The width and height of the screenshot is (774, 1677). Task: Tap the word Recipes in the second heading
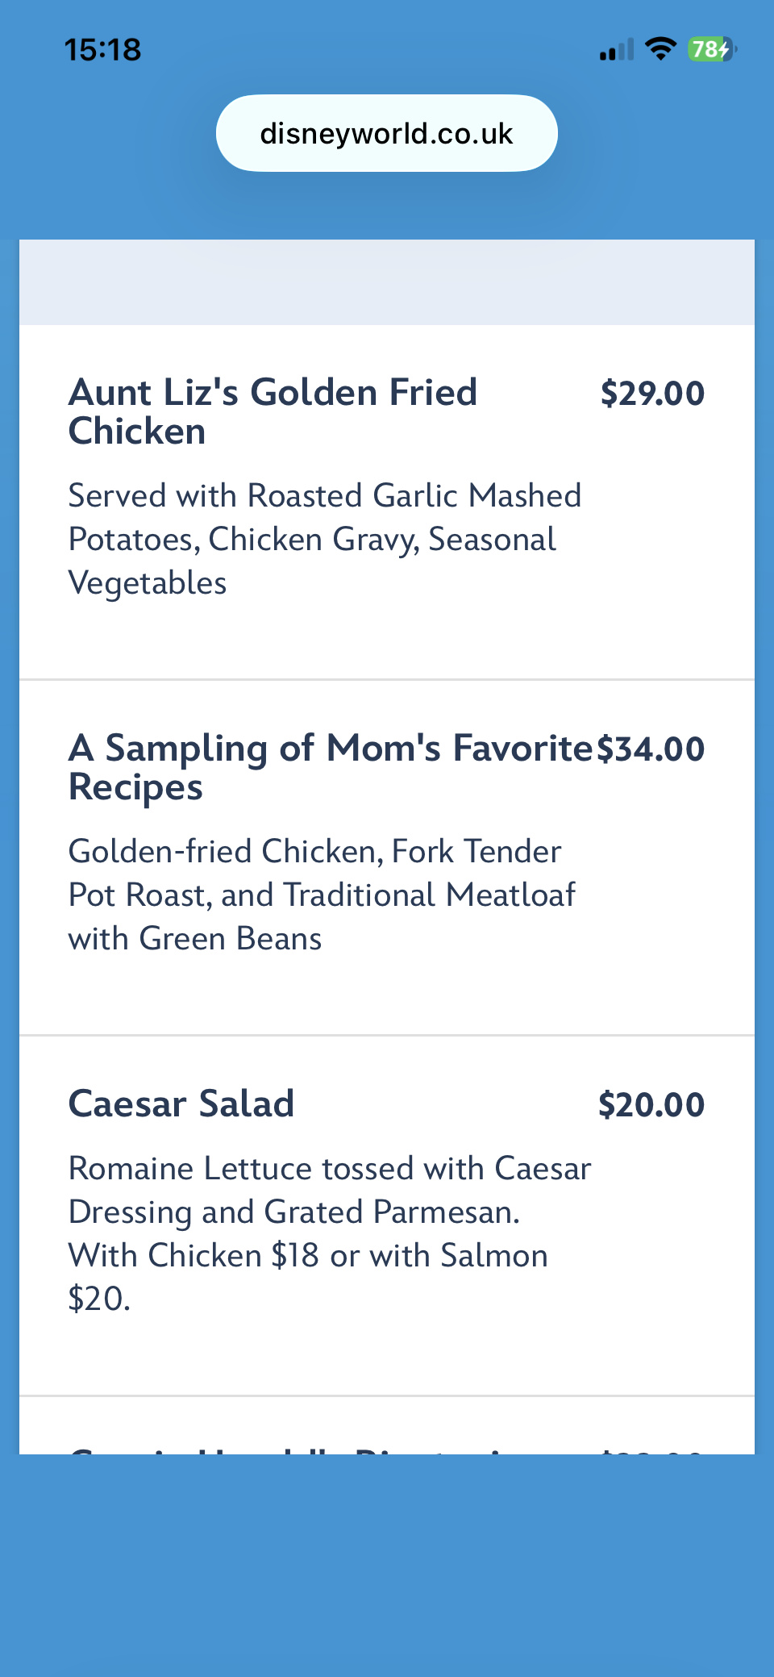[135, 787]
